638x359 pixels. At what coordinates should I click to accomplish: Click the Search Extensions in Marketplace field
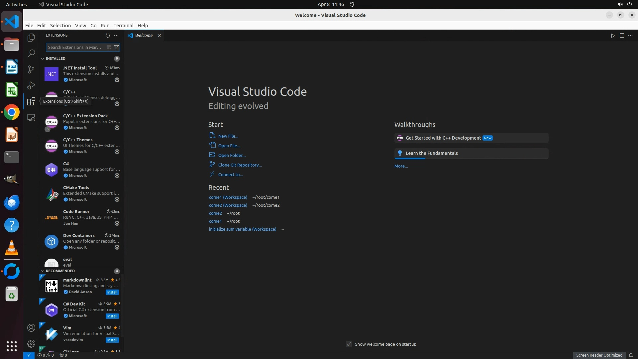[75, 47]
